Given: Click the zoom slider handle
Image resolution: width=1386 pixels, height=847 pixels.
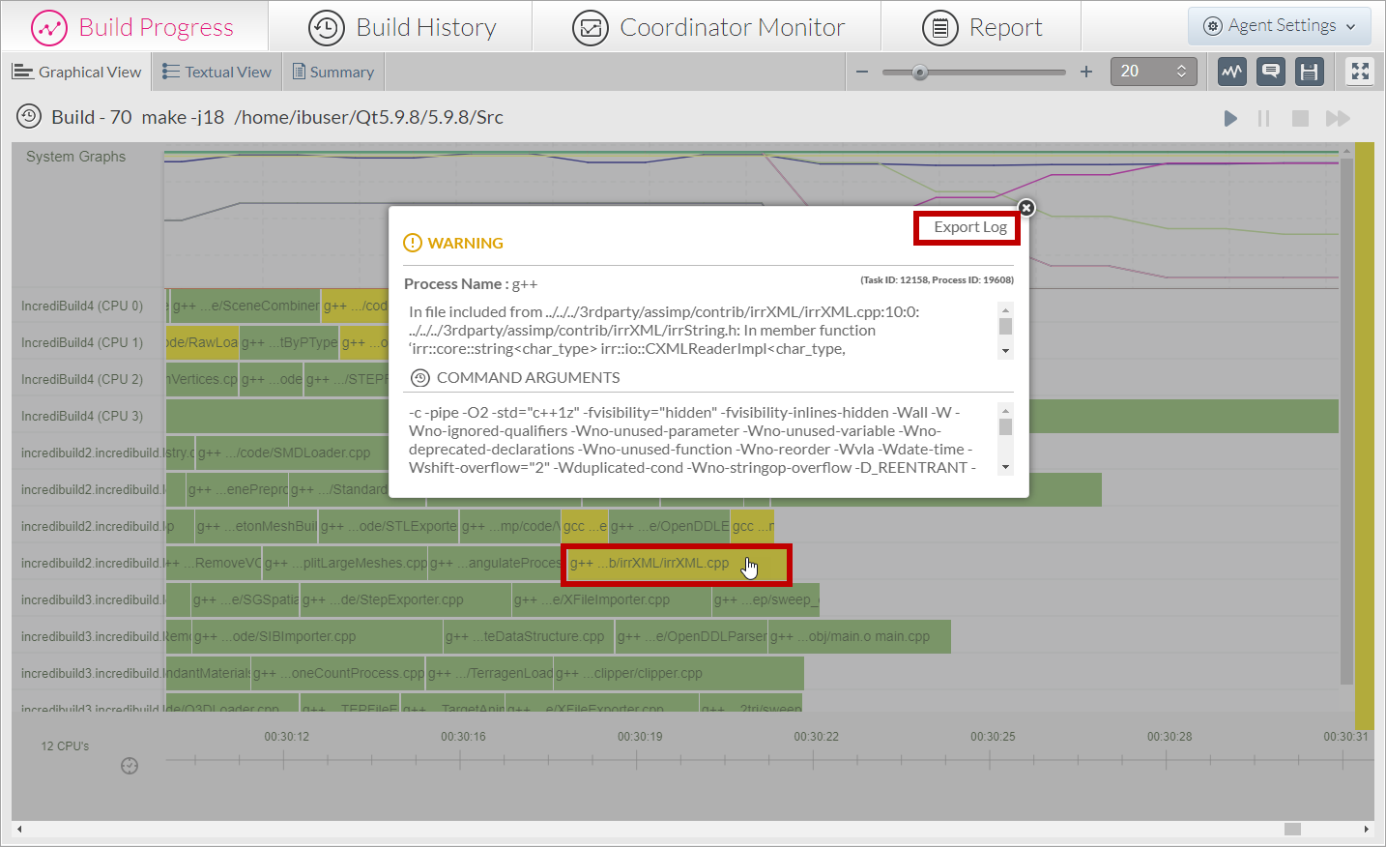Looking at the screenshot, I should pos(920,72).
